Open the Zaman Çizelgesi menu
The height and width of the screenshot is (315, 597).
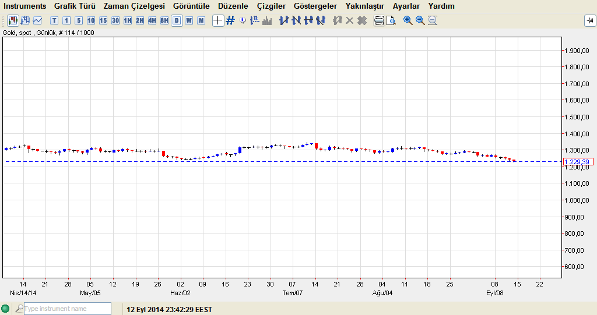134,6
